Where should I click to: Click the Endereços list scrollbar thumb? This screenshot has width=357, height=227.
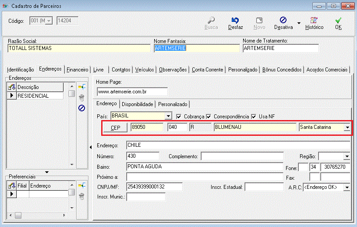click(72, 94)
